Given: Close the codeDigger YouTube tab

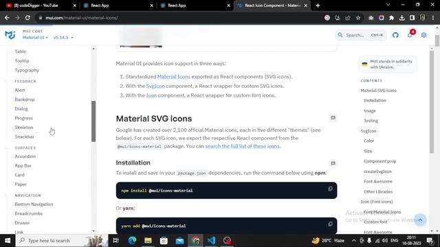Looking at the screenshot, I should pos(75,5).
